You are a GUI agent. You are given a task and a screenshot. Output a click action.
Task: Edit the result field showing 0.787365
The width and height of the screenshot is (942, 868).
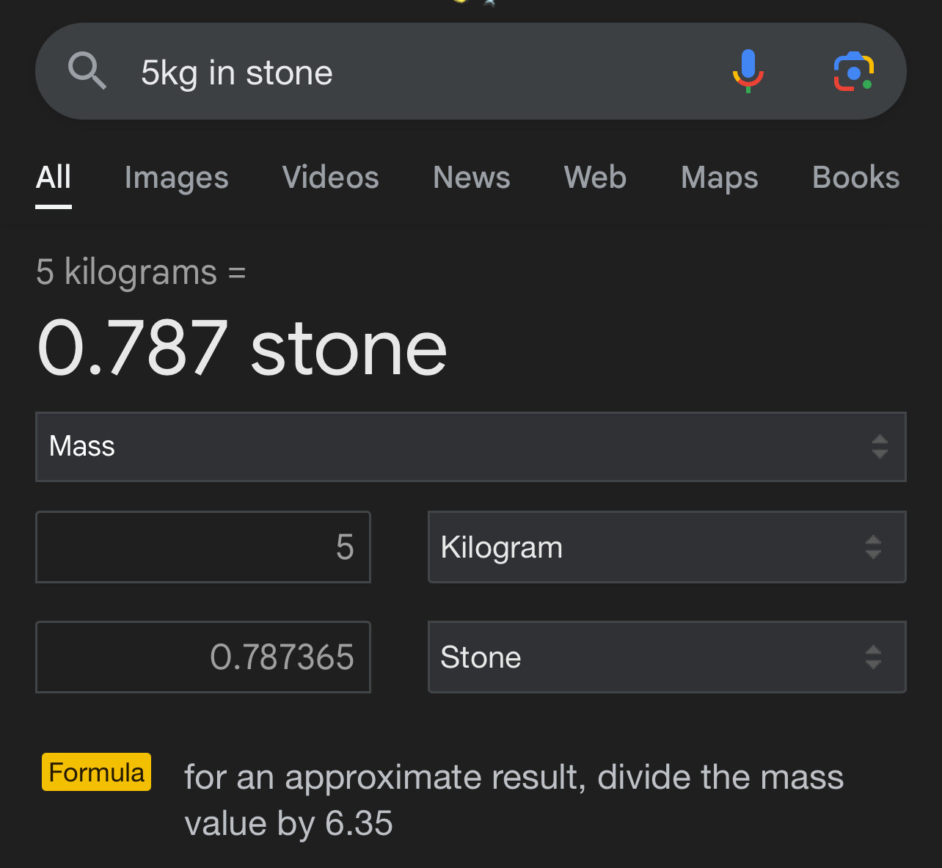203,657
